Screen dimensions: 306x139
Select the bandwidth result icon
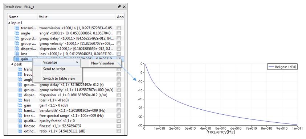(x=20, y=110)
